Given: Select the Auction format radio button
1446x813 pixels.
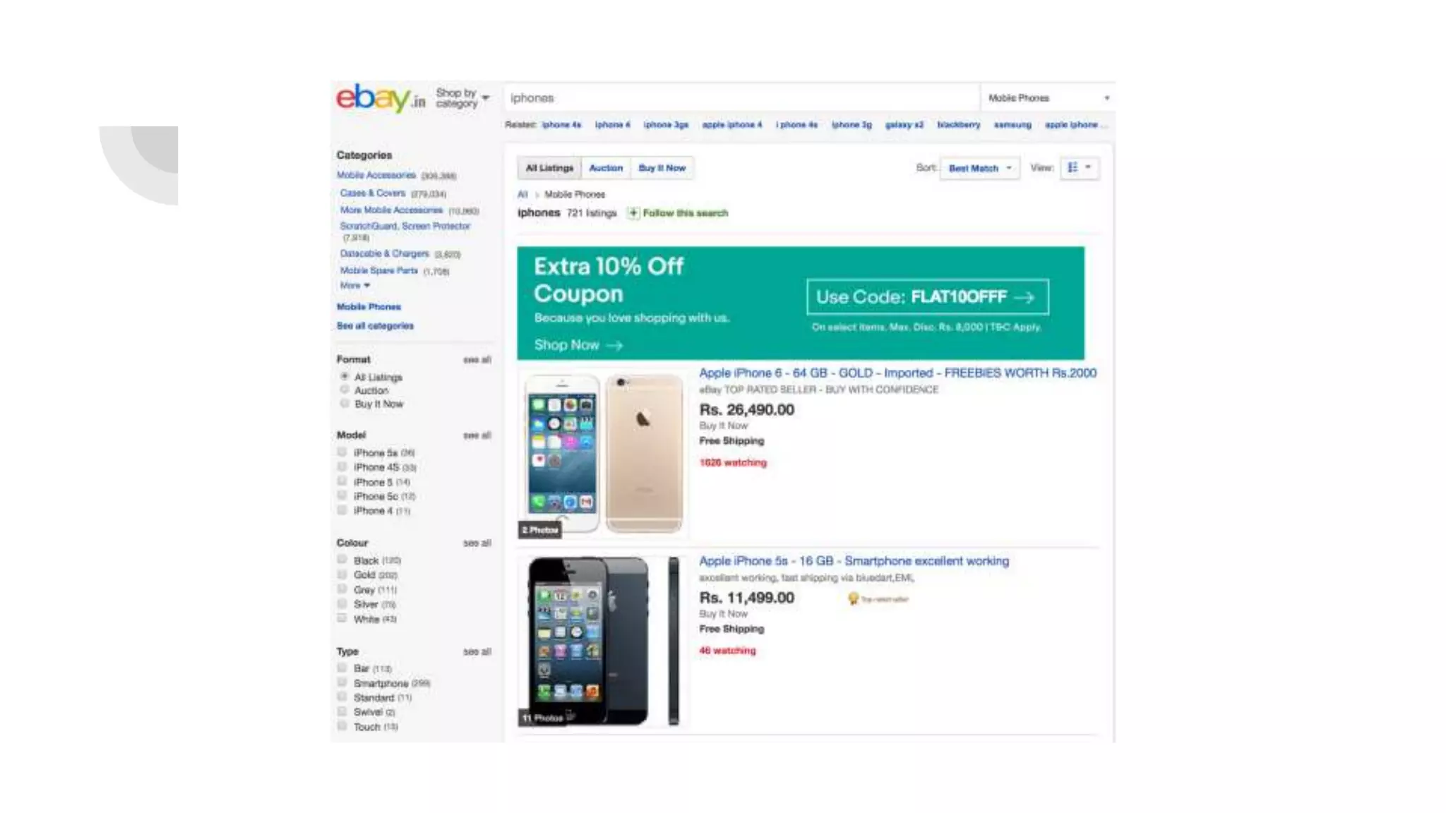Looking at the screenshot, I should (x=345, y=390).
